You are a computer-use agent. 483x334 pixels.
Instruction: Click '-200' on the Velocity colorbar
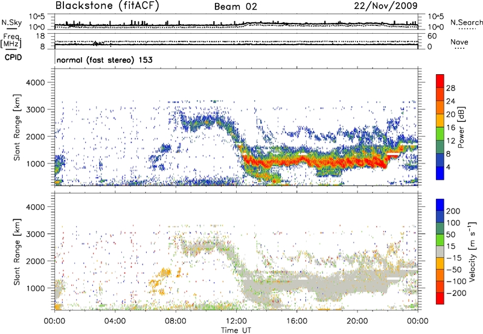point(456,293)
